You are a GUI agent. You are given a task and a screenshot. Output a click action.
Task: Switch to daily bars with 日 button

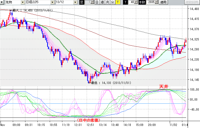(x=97, y=2)
